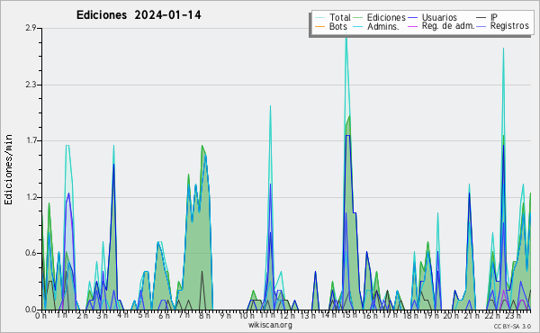Click the 2.3 y-axis value

click(31, 85)
